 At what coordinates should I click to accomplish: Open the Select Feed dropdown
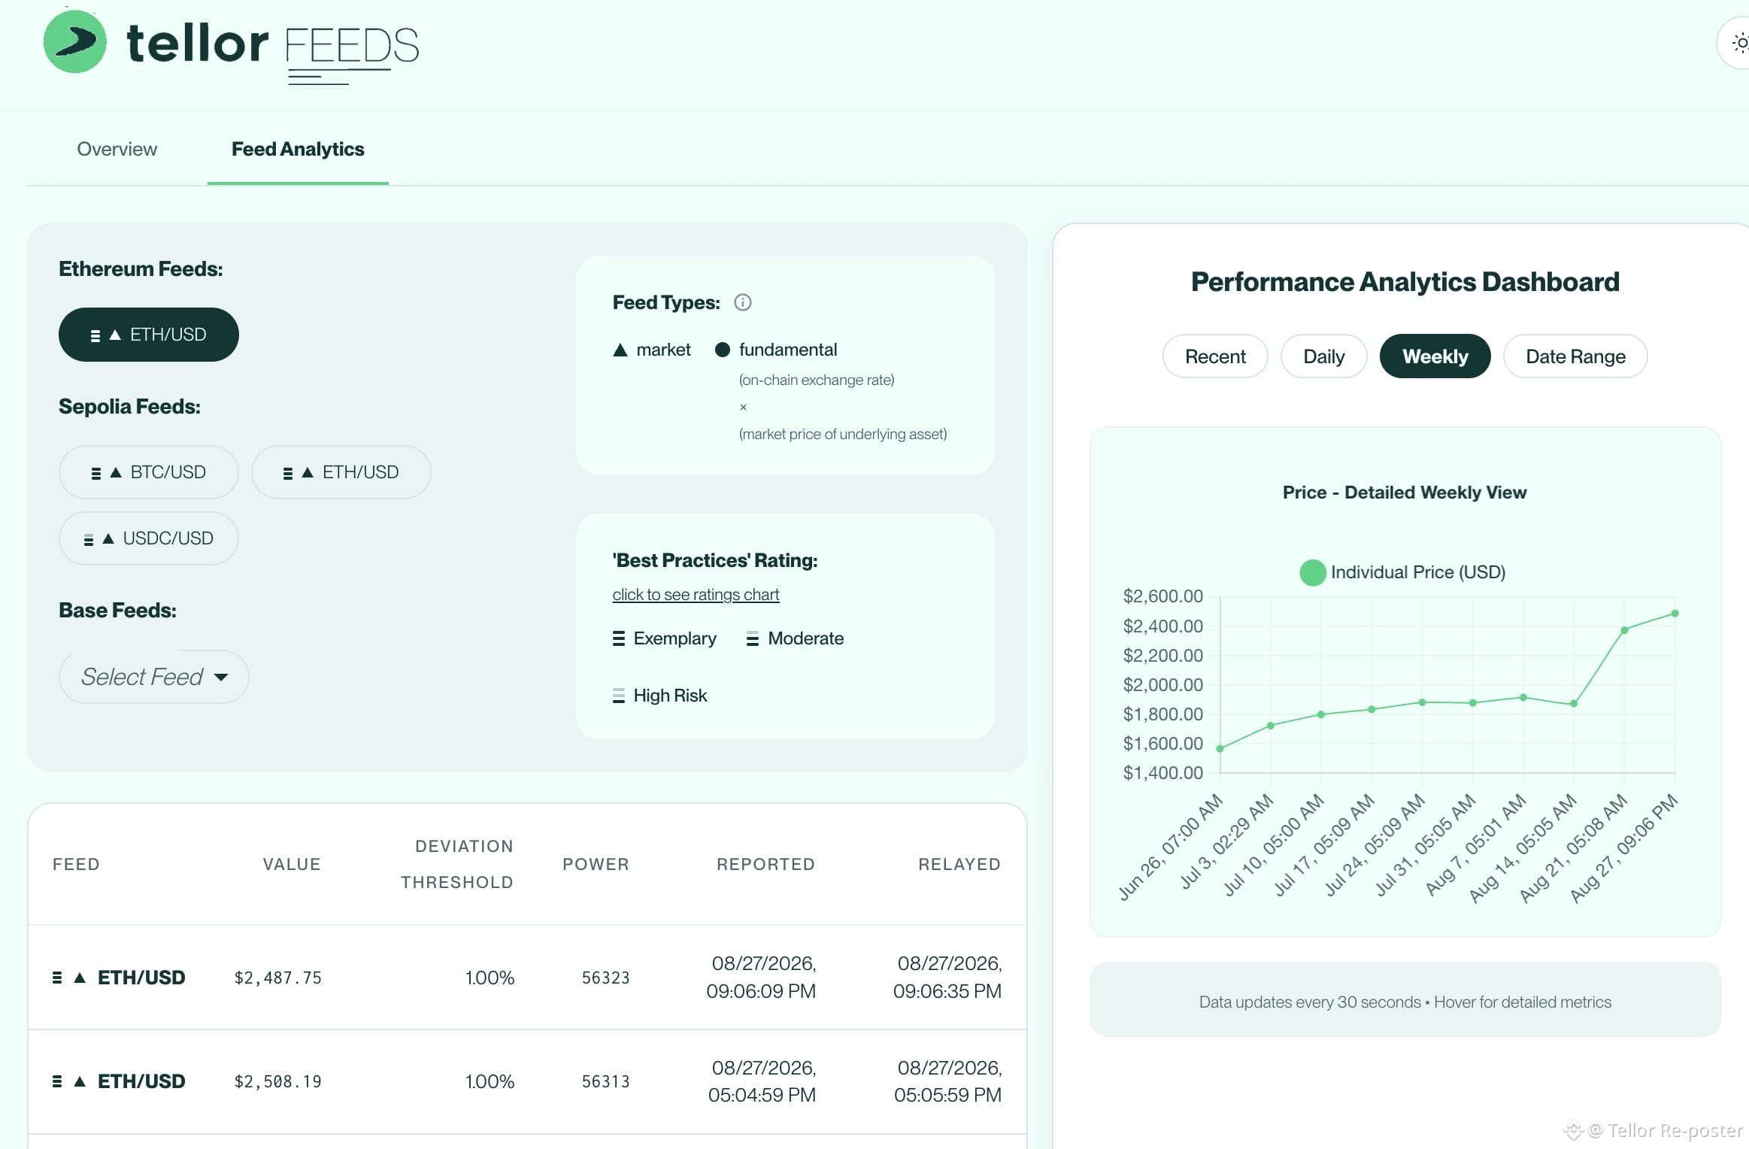[154, 677]
